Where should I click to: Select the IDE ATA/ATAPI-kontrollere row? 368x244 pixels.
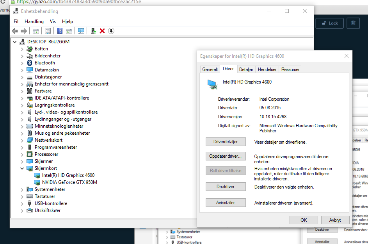(x=62, y=98)
